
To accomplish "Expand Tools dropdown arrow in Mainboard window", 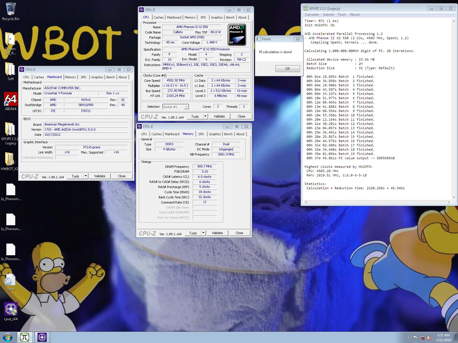I will (86, 176).
